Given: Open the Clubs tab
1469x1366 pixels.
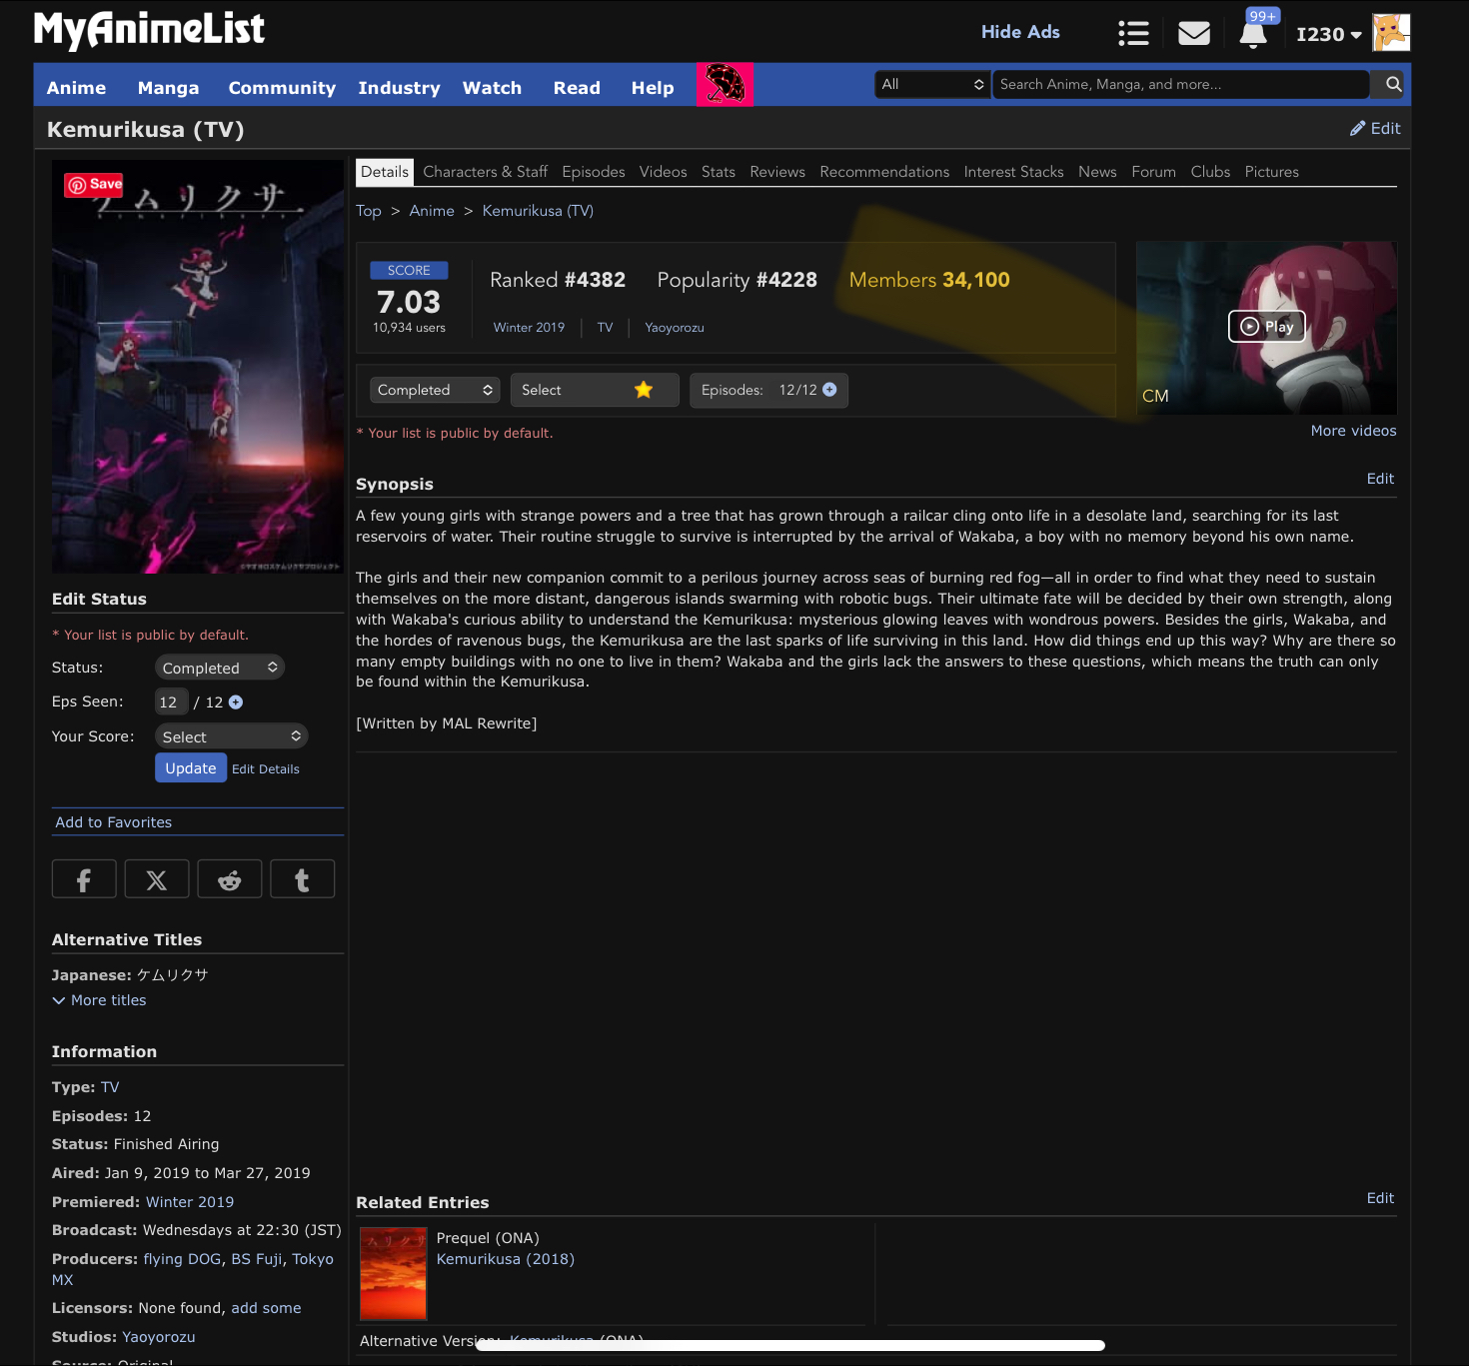Looking at the screenshot, I should [x=1210, y=172].
